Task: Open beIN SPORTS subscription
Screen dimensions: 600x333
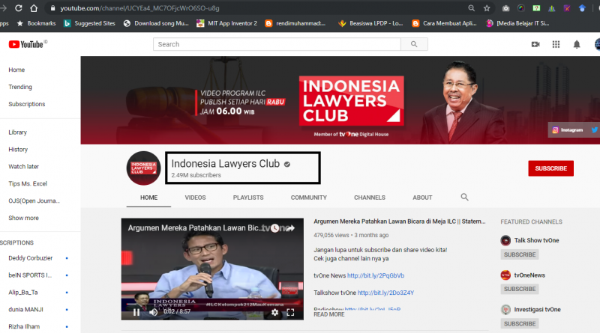Action: point(30,275)
